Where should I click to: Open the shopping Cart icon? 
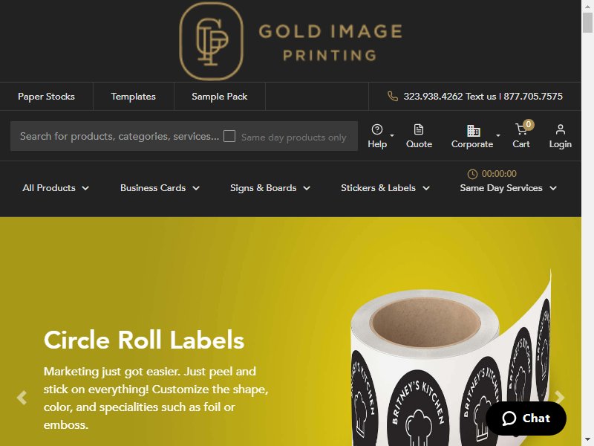click(521, 129)
